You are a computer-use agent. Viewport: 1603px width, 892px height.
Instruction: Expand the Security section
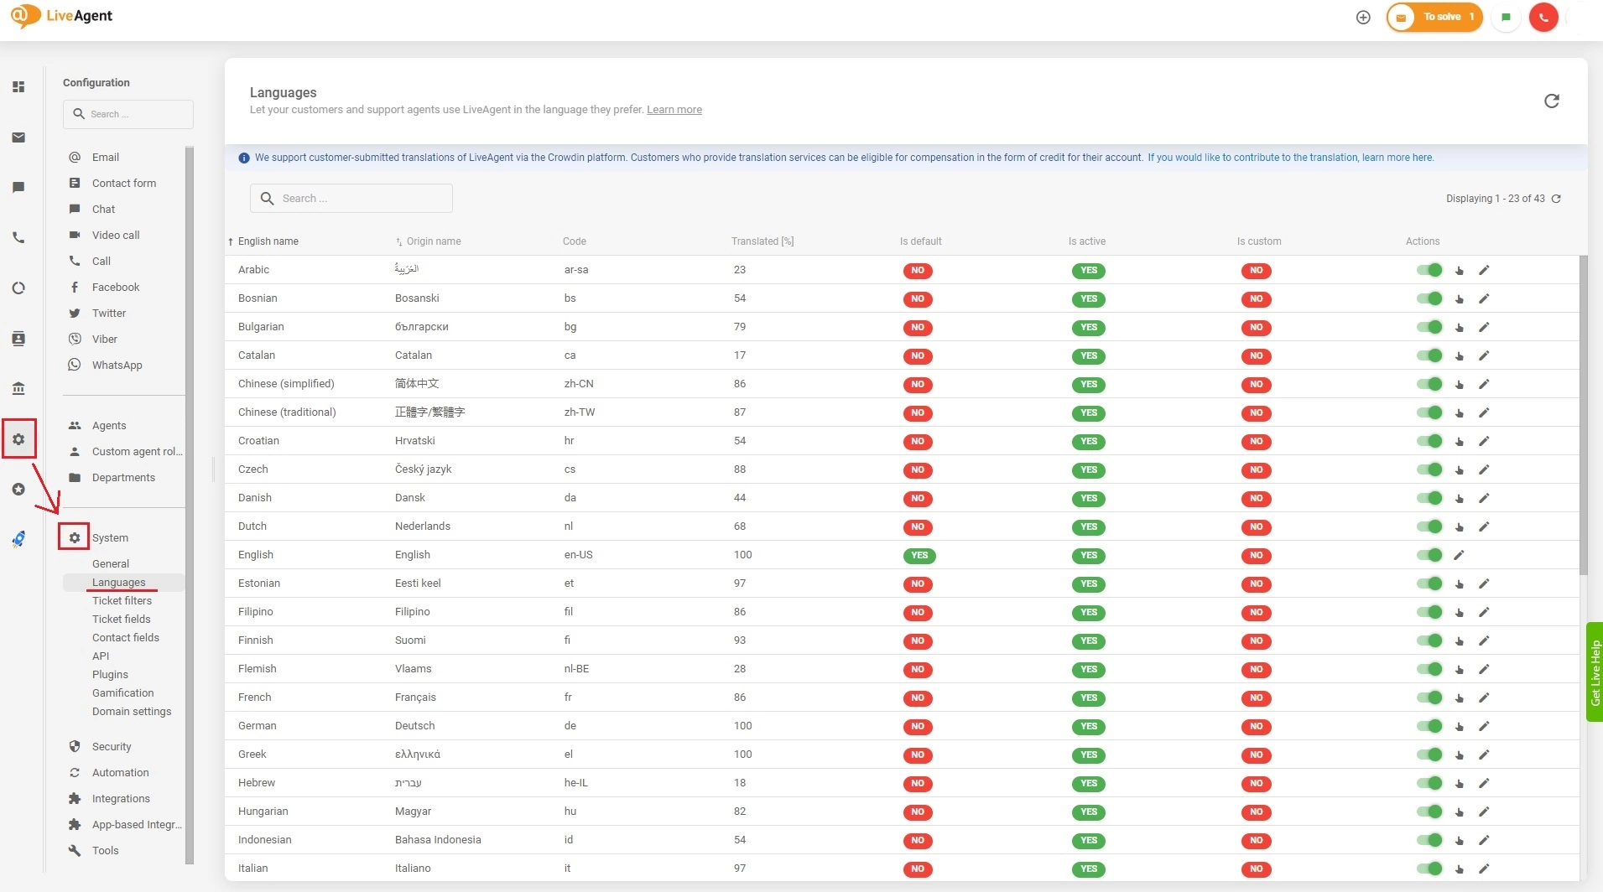[x=112, y=747]
